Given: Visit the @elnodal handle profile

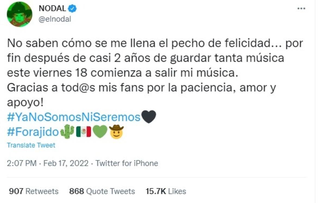Looking at the screenshot, I should click(55, 19).
